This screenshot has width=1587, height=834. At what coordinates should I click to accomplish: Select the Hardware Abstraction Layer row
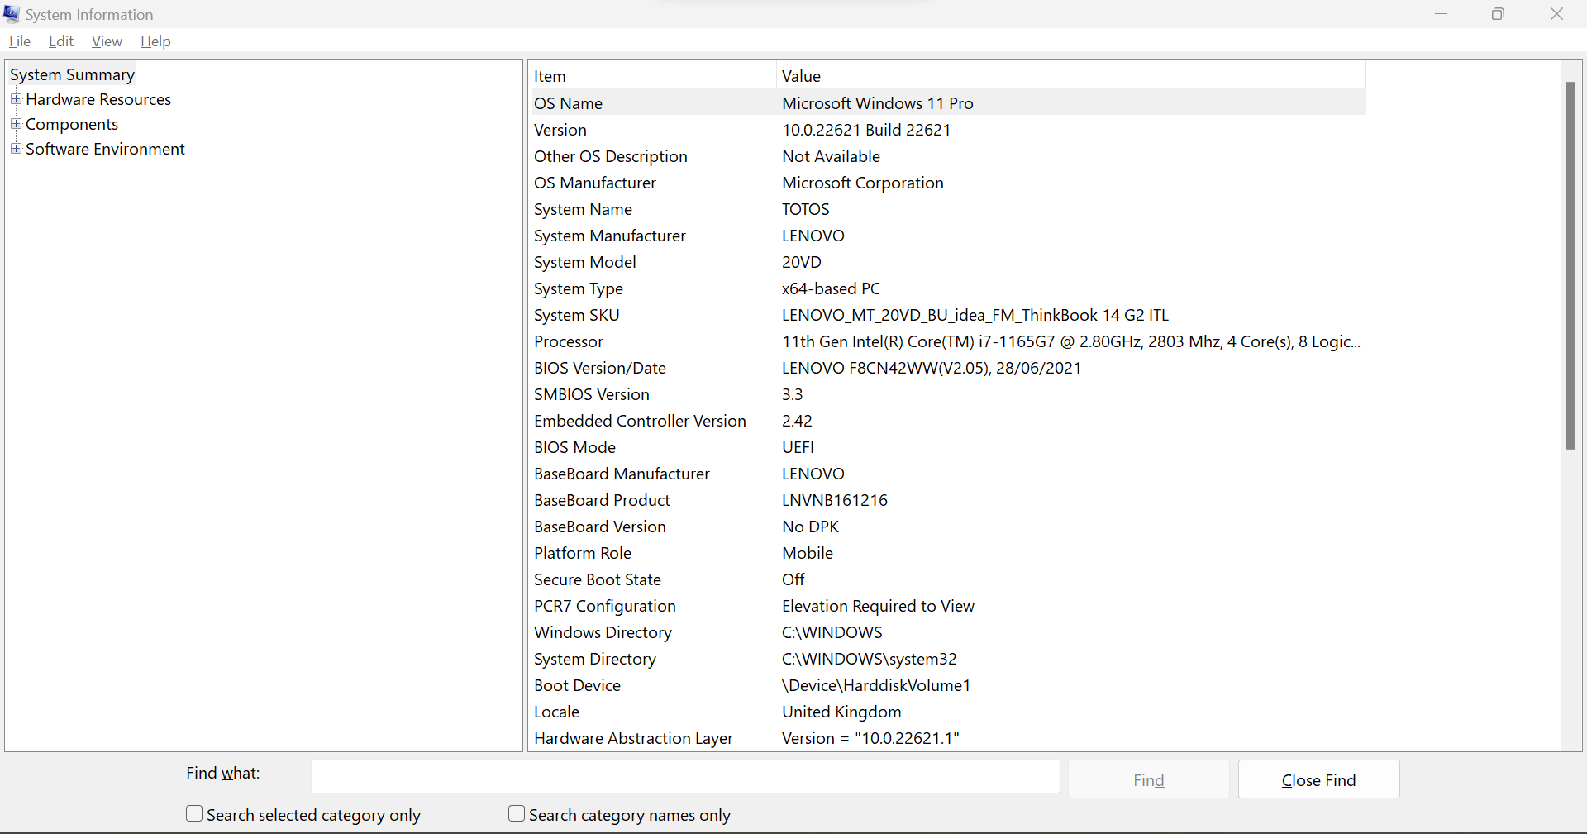tap(947, 738)
